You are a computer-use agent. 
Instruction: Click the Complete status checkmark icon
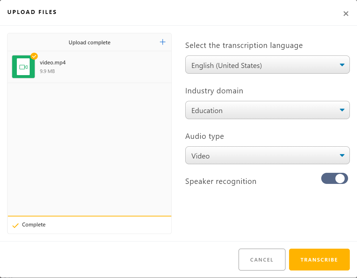(x=15, y=225)
